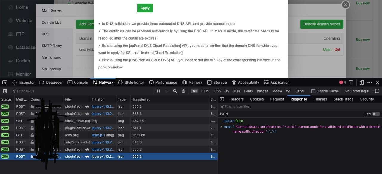Click the green Apply button

(x=145, y=8)
